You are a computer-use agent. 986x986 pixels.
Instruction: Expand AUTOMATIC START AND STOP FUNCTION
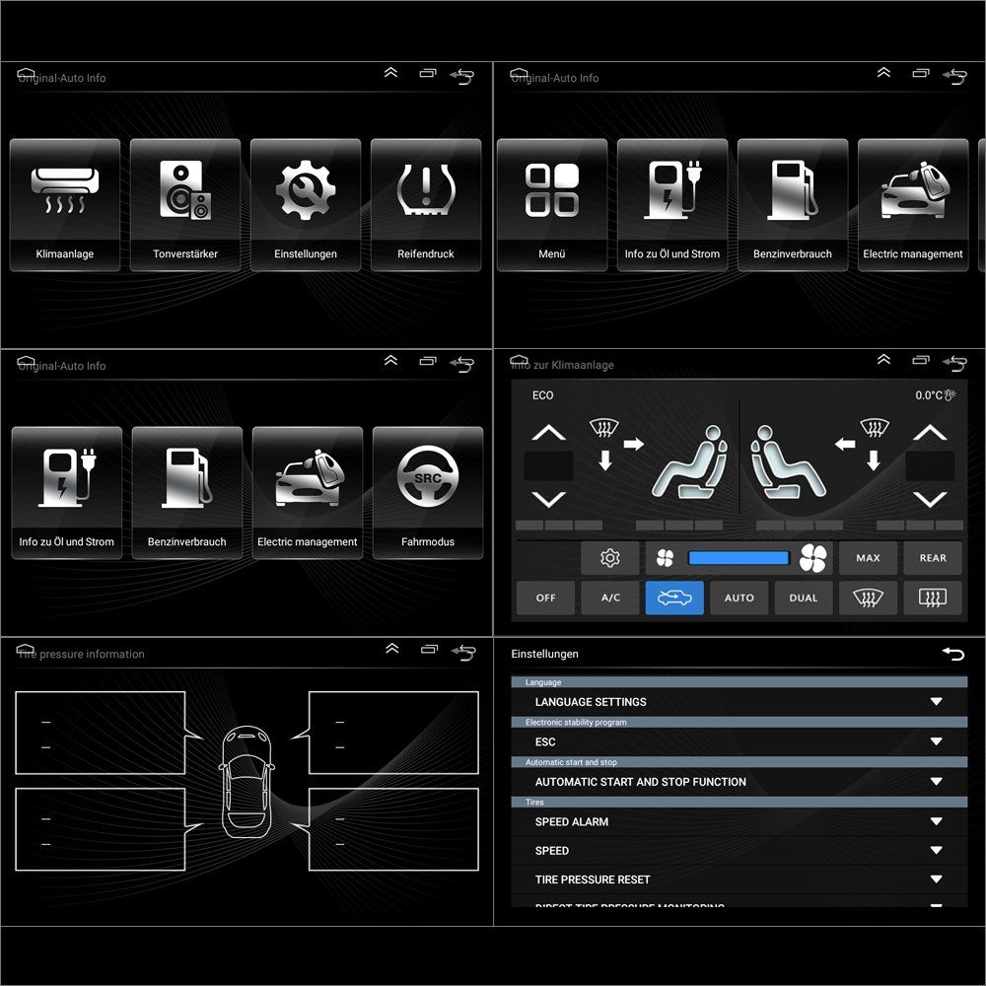click(936, 782)
